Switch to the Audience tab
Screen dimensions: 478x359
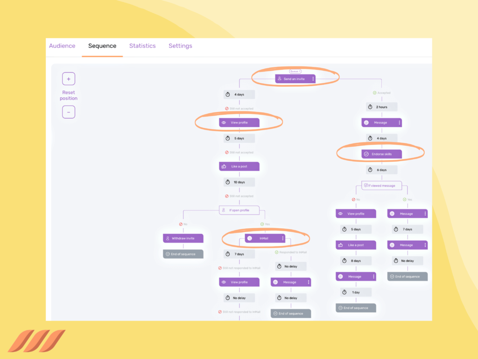[62, 46]
